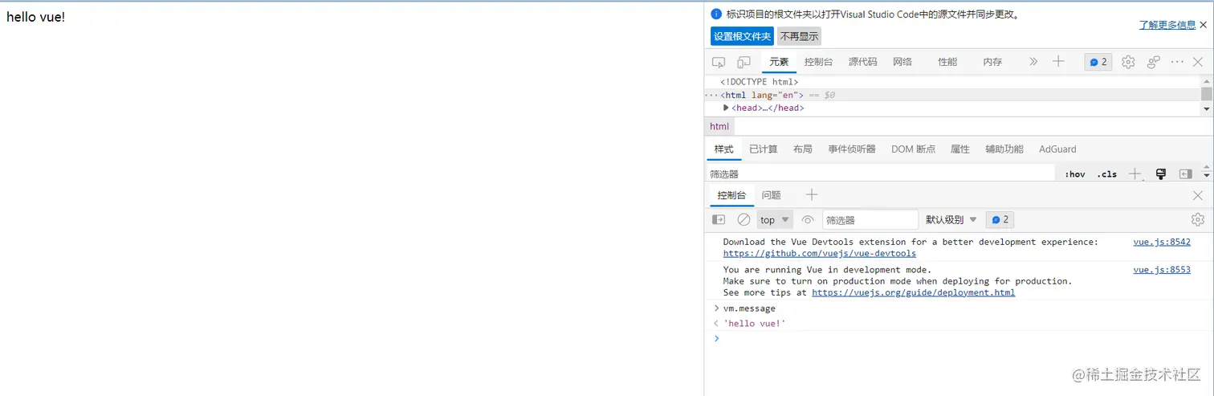This screenshot has width=1214, height=396.
Task: Open the 性能 tab
Action: click(x=947, y=62)
